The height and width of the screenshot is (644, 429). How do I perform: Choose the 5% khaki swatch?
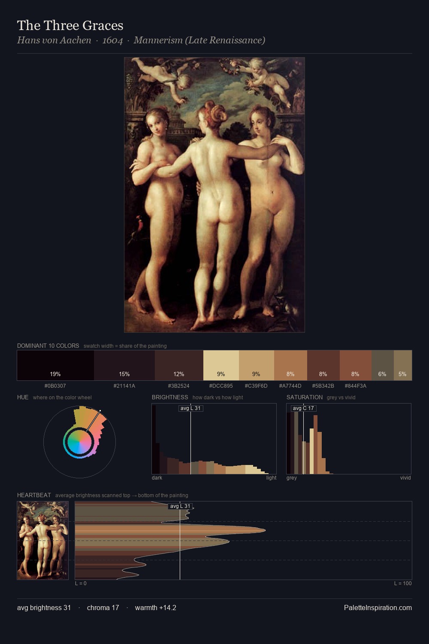point(402,365)
